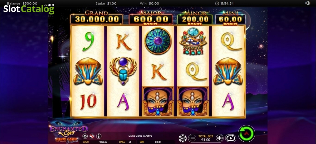Select the Mini 60.00 bonus display
Screen dimensions: 316x144
tap(230, 18)
